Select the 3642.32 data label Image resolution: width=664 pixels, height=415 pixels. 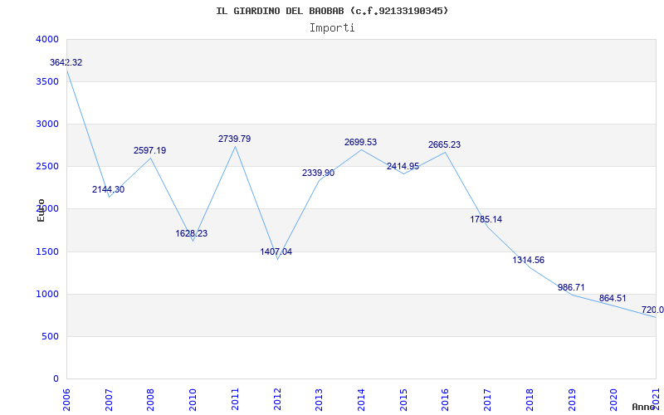tap(66, 63)
